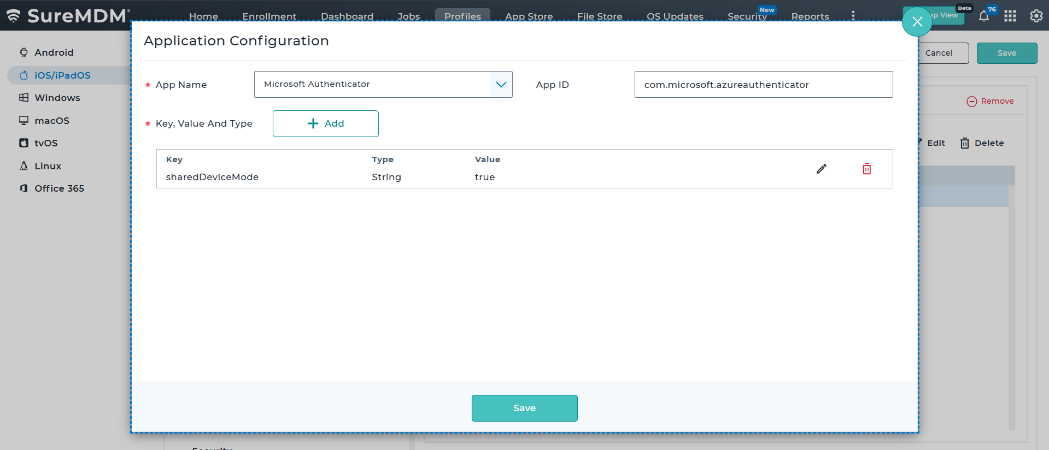Click the App ID input field

[x=764, y=84]
